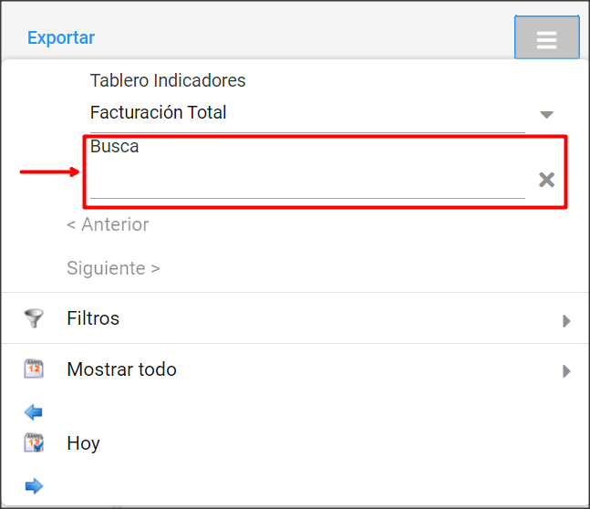The width and height of the screenshot is (590, 509).
Task: Open the Filtros menu entry
Action: [295, 318]
